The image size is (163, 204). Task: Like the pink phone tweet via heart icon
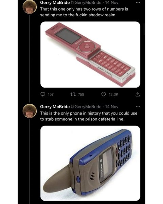(104, 94)
